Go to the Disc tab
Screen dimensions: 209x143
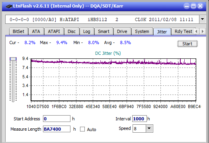coord(72,31)
